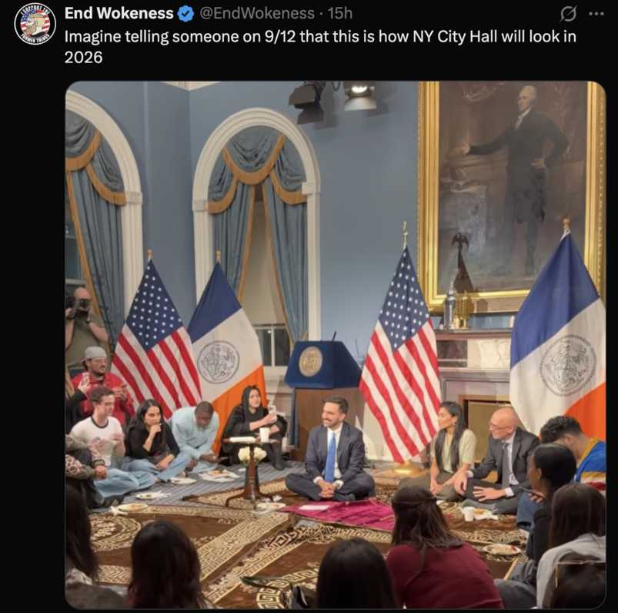Open the three-dot more options menu
This screenshot has height=613, width=618.
596,14
